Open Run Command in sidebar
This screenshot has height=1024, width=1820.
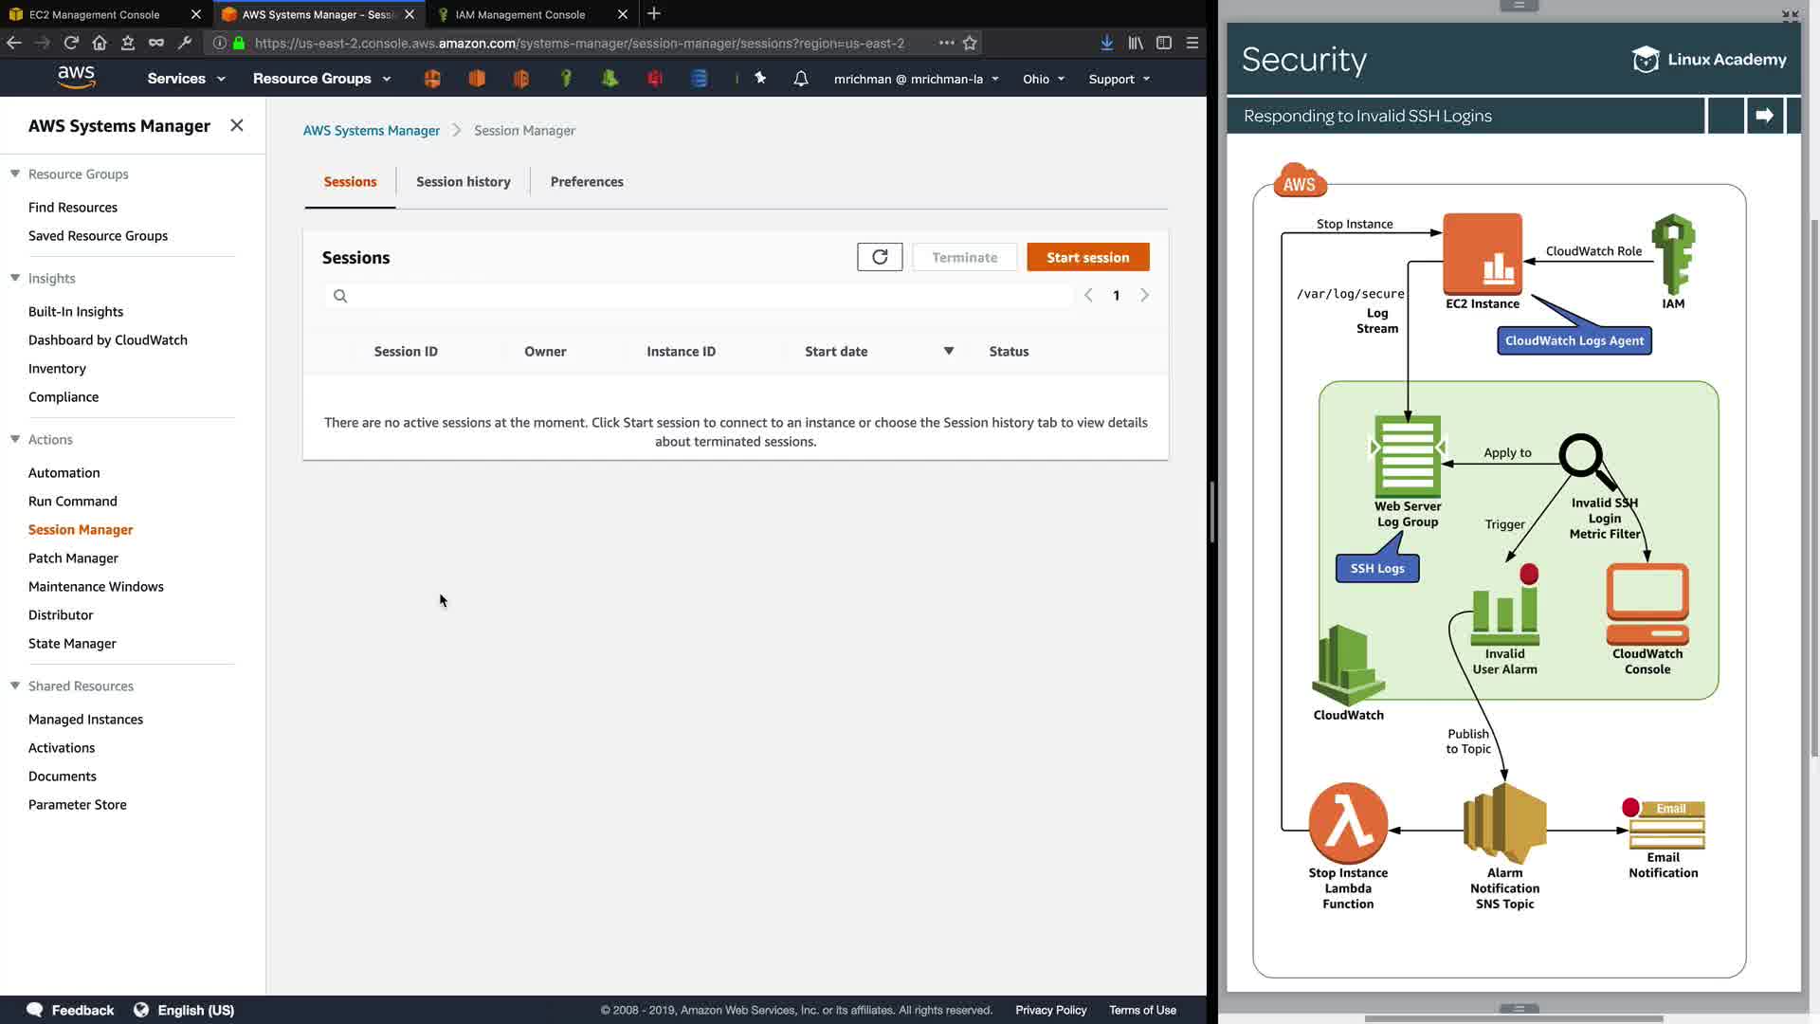tap(73, 501)
